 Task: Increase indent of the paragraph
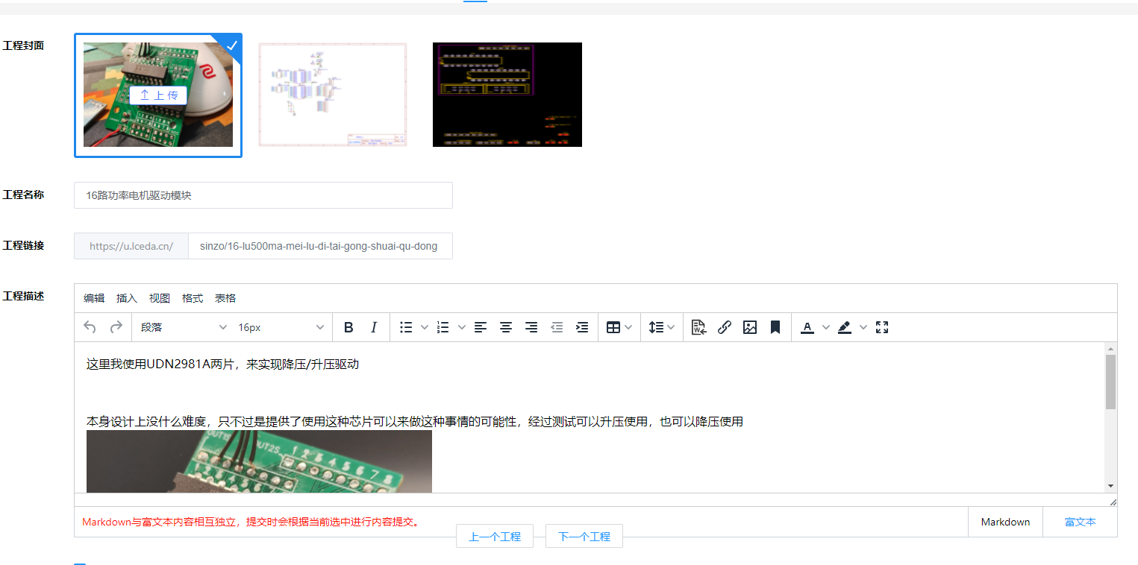pyautogui.click(x=582, y=327)
